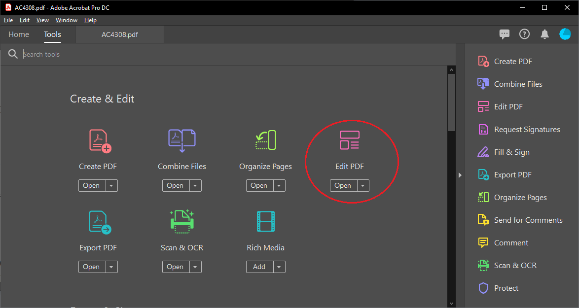Open notifications bell icon
The height and width of the screenshot is (308, 579).
[544, 34]
